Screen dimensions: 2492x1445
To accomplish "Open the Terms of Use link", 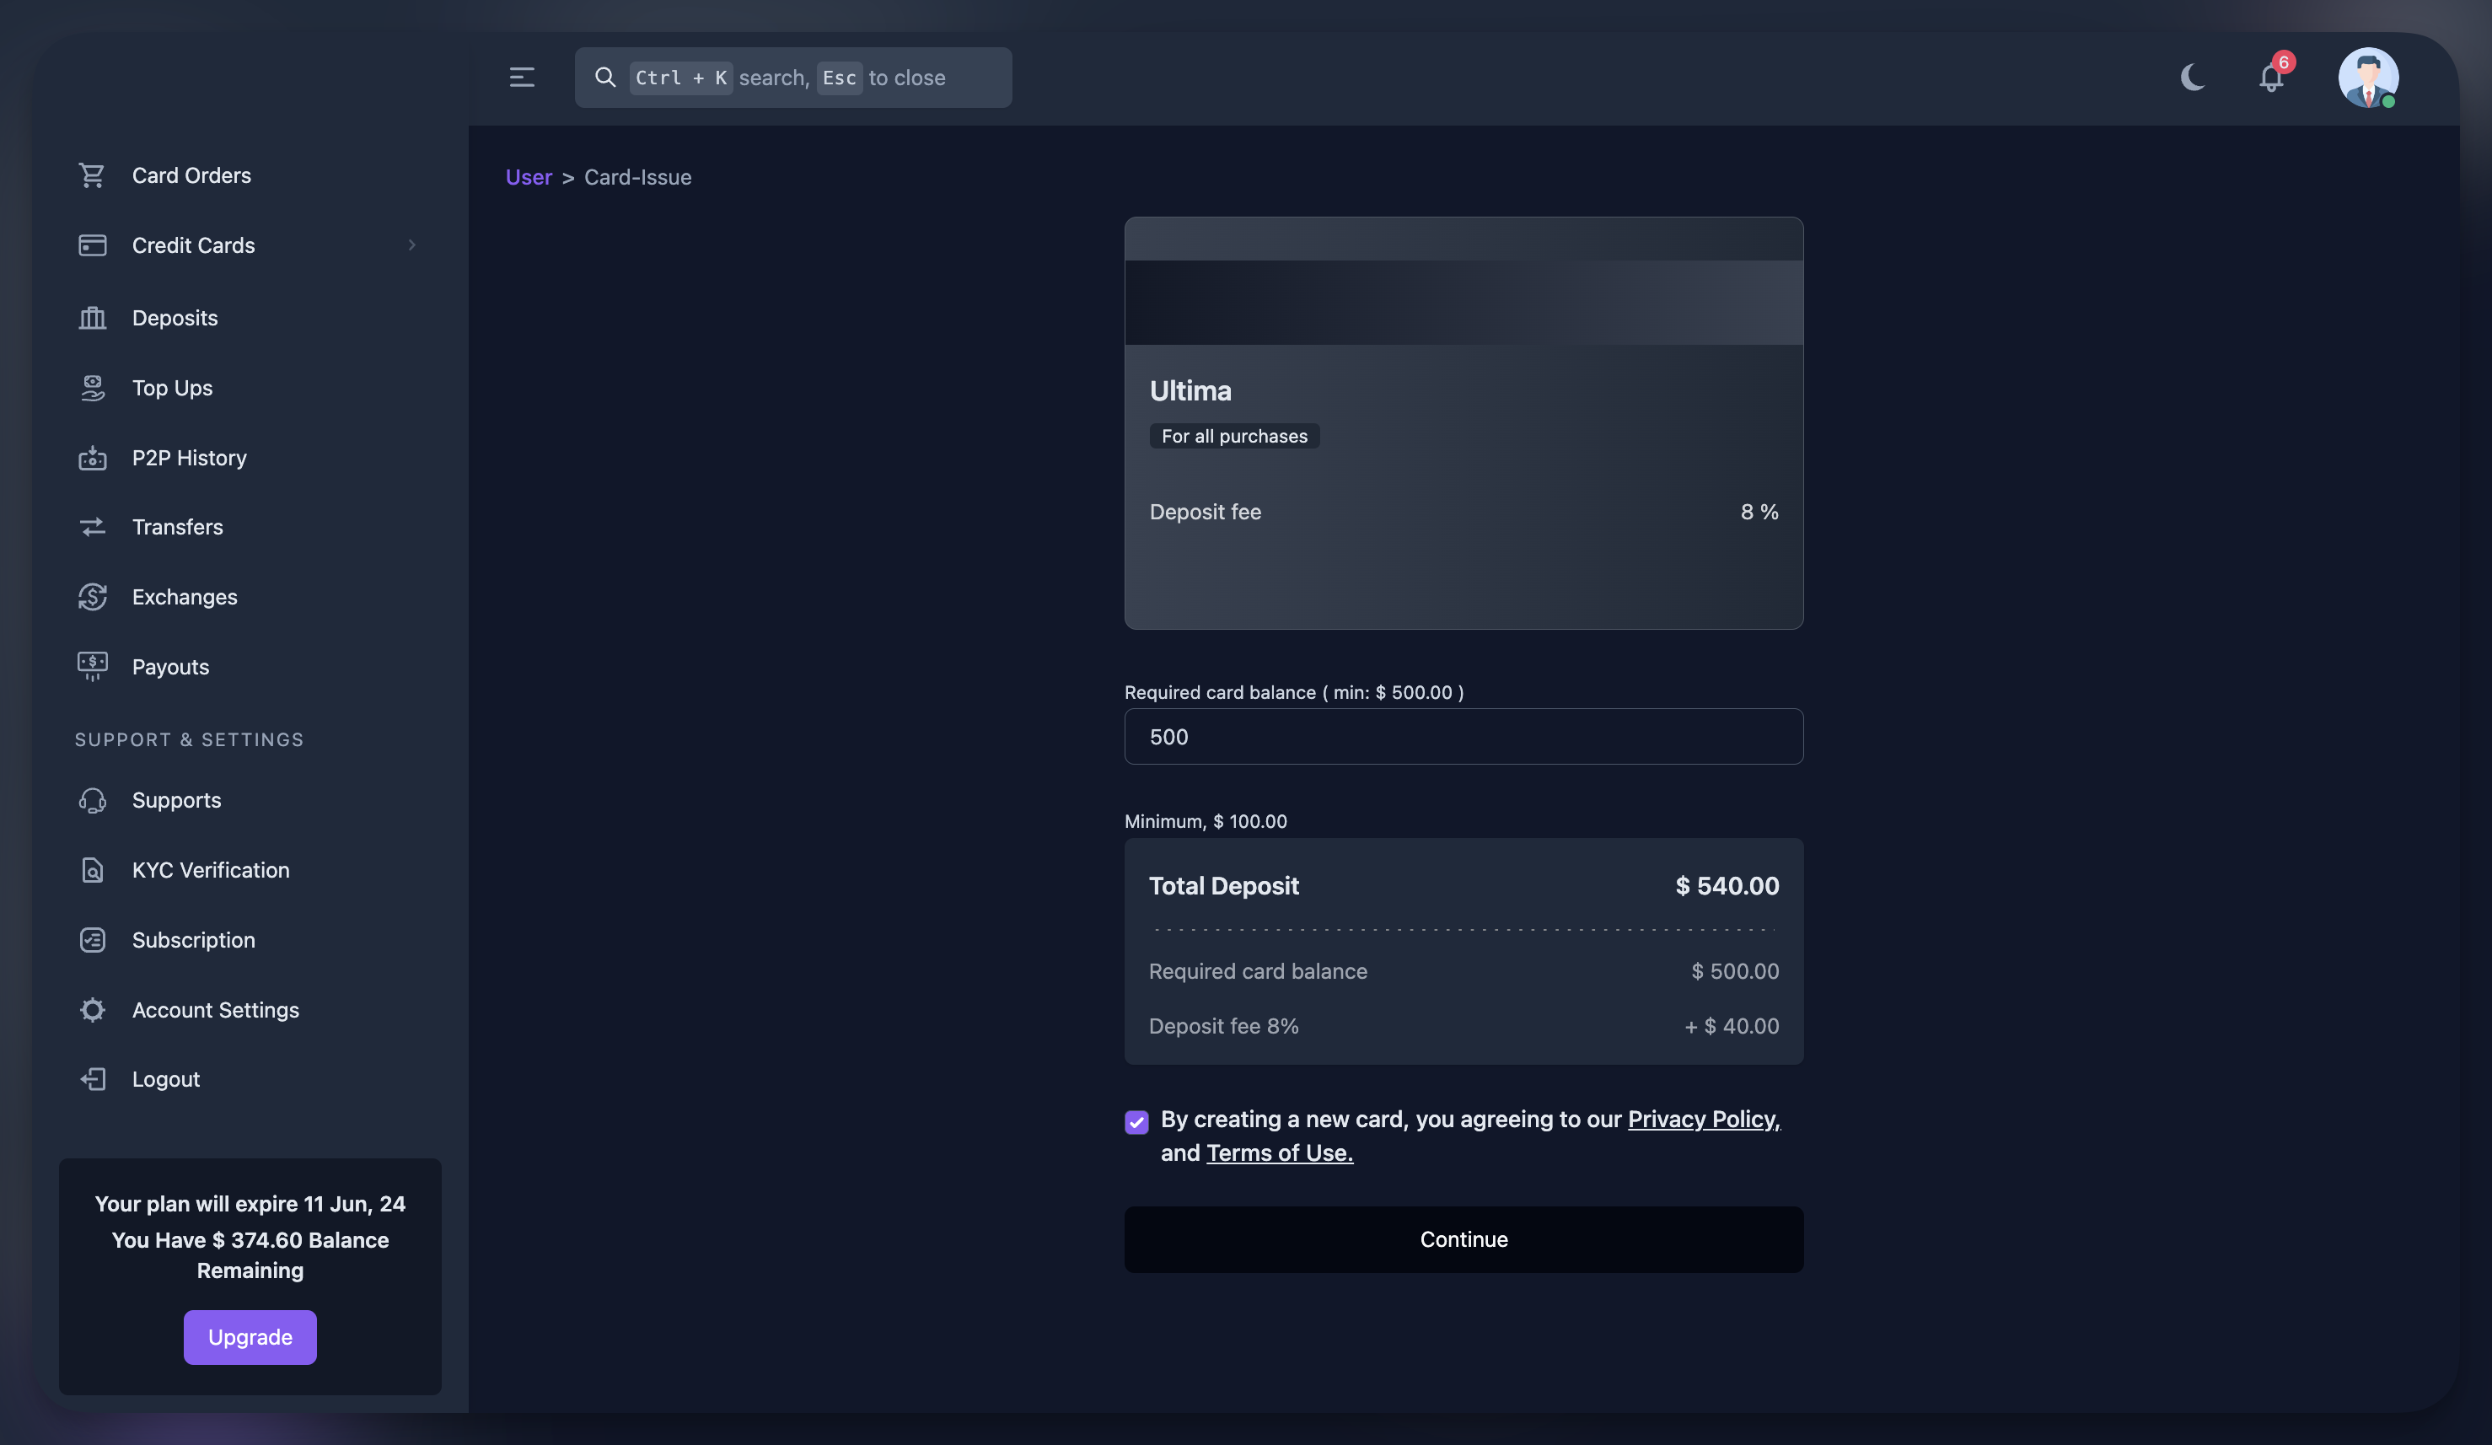I will click(x=1279, y=1152).
